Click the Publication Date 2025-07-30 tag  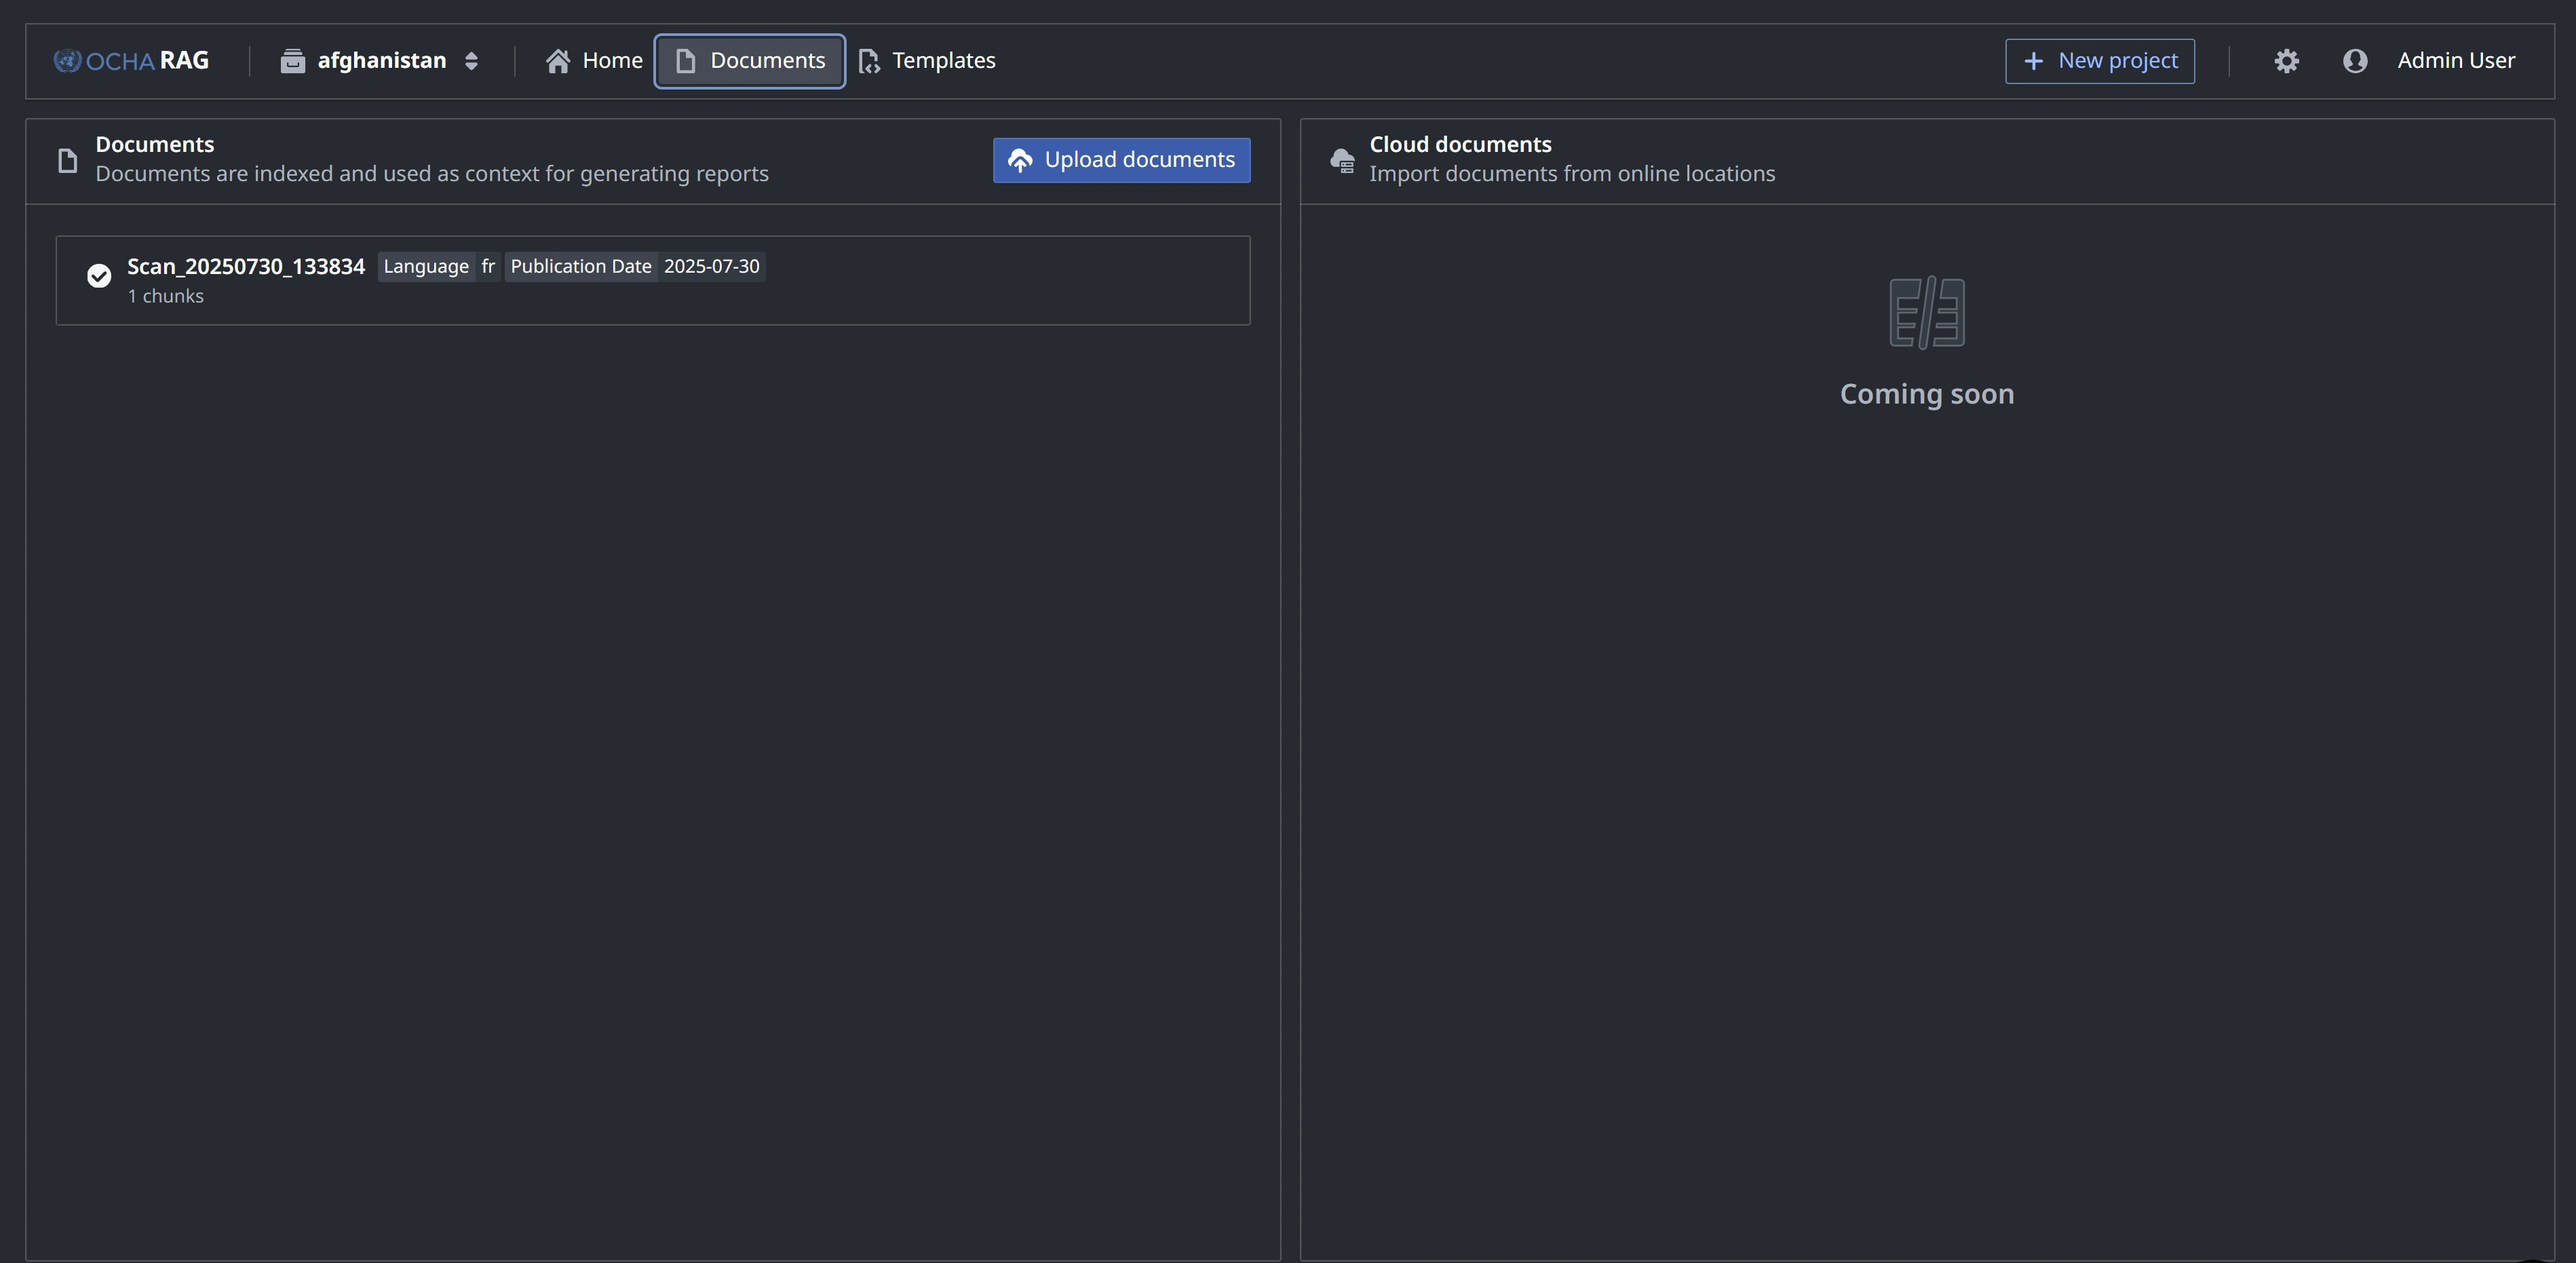[634, 267]
